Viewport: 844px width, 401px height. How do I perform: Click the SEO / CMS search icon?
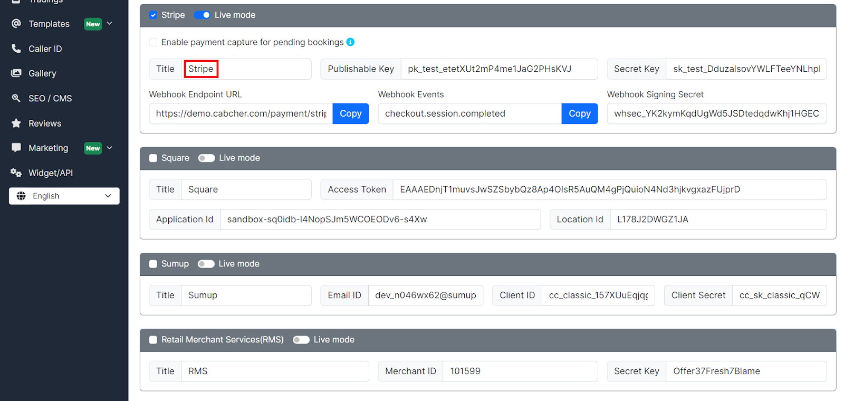point(16,98)
